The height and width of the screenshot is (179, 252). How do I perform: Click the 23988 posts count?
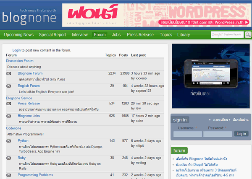(125, 73)
